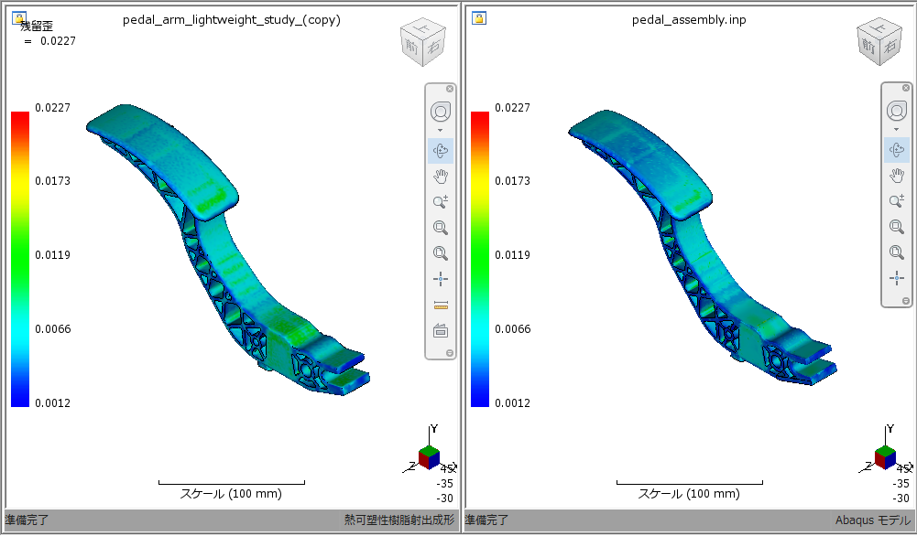Select the Pan hand tool in the right toolbar
Screen dimensions: 917x536
[896, 176]
